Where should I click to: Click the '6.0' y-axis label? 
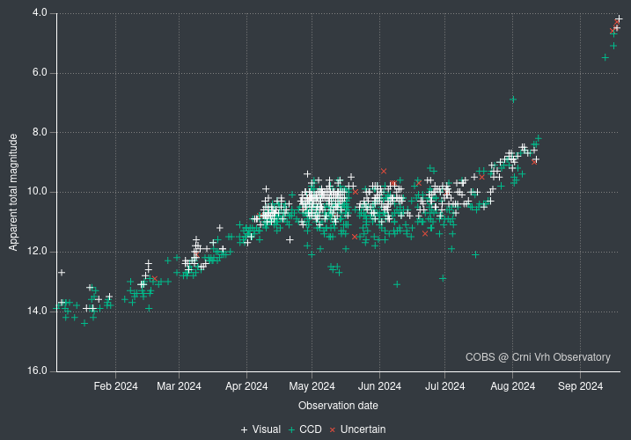[x=40, y=72]
